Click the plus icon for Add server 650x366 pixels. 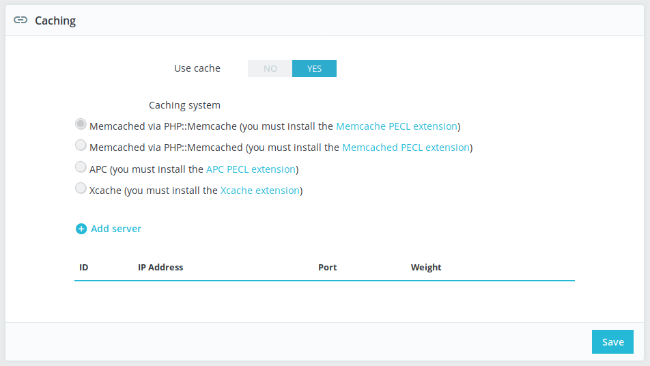[x=81, y=229]
